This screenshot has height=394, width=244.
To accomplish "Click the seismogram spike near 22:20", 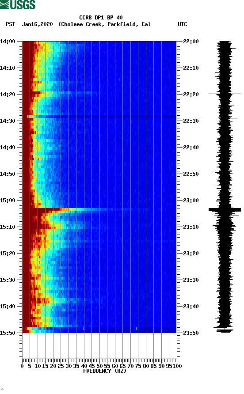I will click(225, 94).
